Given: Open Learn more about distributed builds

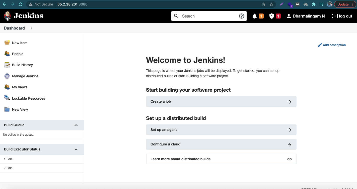Looking at the screenshot, I should click(221, 159).
